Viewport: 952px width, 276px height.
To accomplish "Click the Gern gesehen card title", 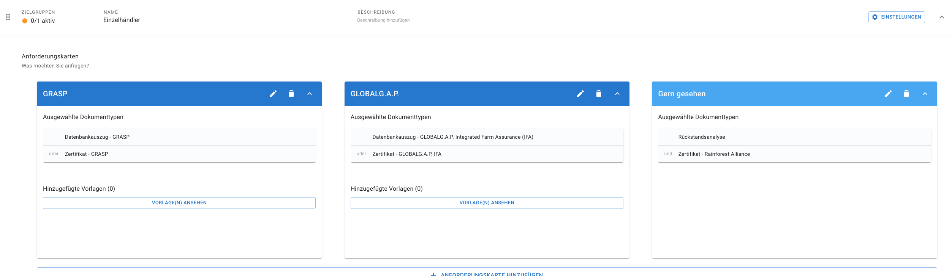I will click(x=682, y=94).
